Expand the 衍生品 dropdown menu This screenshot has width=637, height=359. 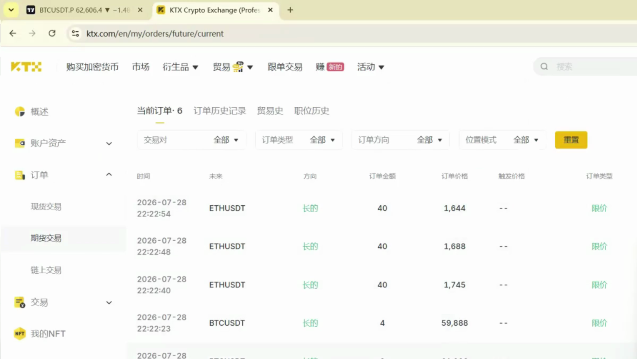click(x=181, y=67)
